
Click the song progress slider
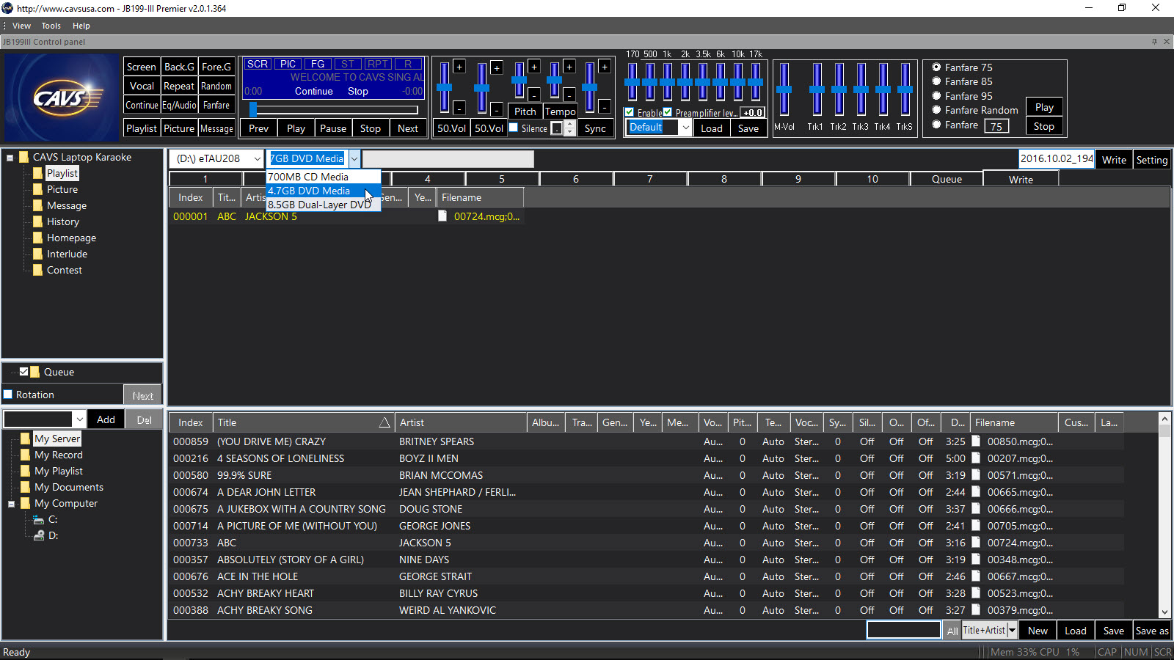point(334,110)
